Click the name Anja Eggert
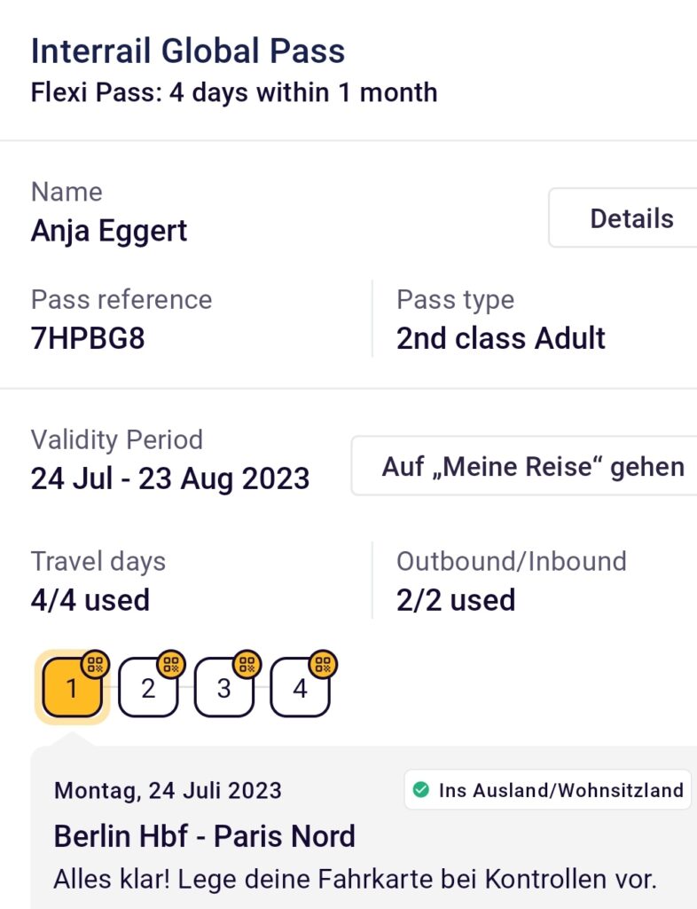Screen dimensions: 697x909 pos(109,231)
